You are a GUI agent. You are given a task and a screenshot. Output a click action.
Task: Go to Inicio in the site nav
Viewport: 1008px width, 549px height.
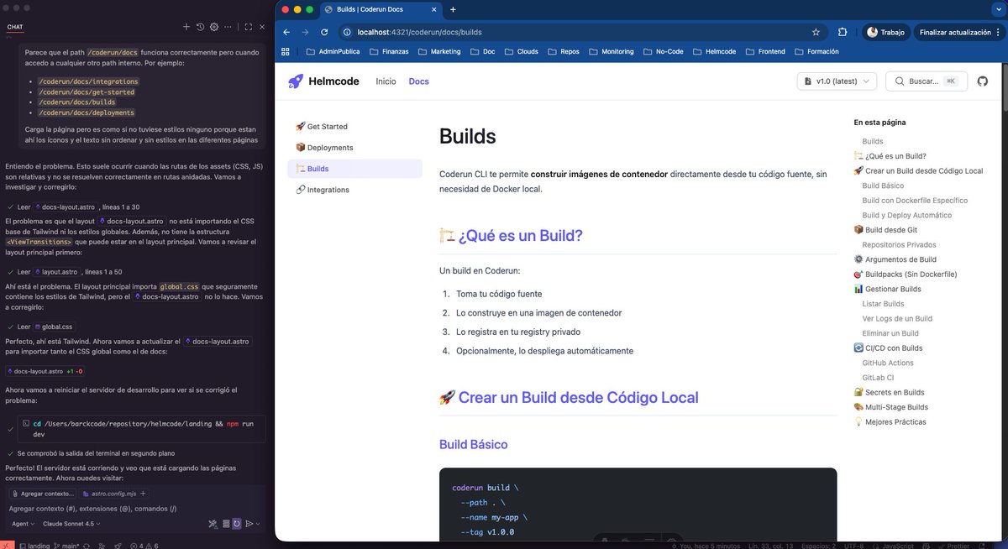click(x=386, y=81)
